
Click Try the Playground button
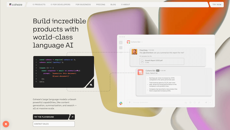click(x=51, y=117)
